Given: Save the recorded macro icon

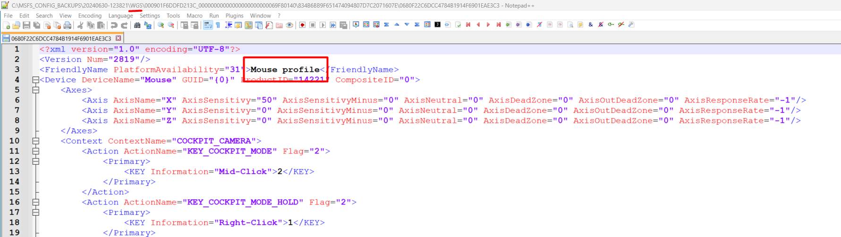Looking at the screenshot, I should 343,25.
